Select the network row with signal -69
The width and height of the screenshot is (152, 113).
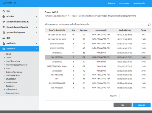pos(98,66)
